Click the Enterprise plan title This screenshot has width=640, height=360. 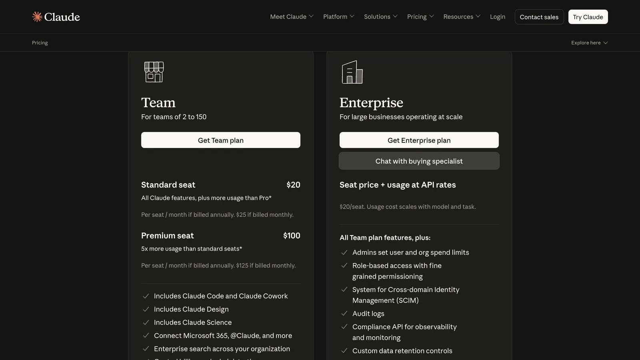click(x=371, y=103)
